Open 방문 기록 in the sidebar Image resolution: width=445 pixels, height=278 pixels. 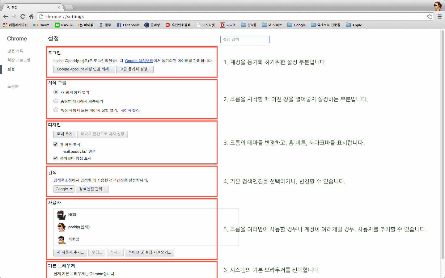(15, 51)
